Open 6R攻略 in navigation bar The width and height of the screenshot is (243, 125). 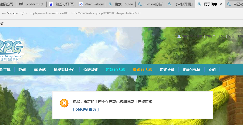(40, 70)
